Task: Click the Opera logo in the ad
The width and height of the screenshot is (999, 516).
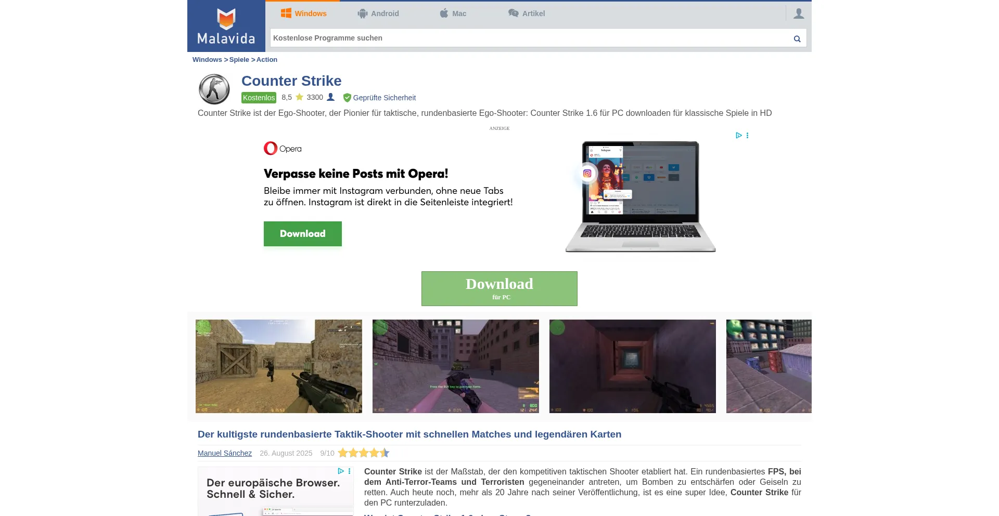Action: [283, 149]
